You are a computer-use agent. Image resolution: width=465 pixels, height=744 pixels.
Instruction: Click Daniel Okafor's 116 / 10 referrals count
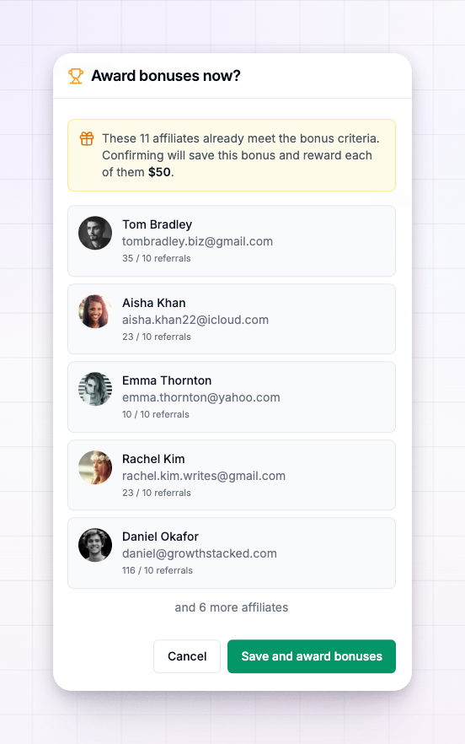pyautogui.click(x=158, y=570)
